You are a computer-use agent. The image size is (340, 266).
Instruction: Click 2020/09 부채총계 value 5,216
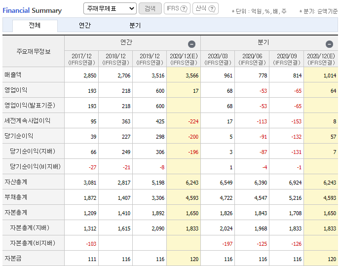click(295, 198)
